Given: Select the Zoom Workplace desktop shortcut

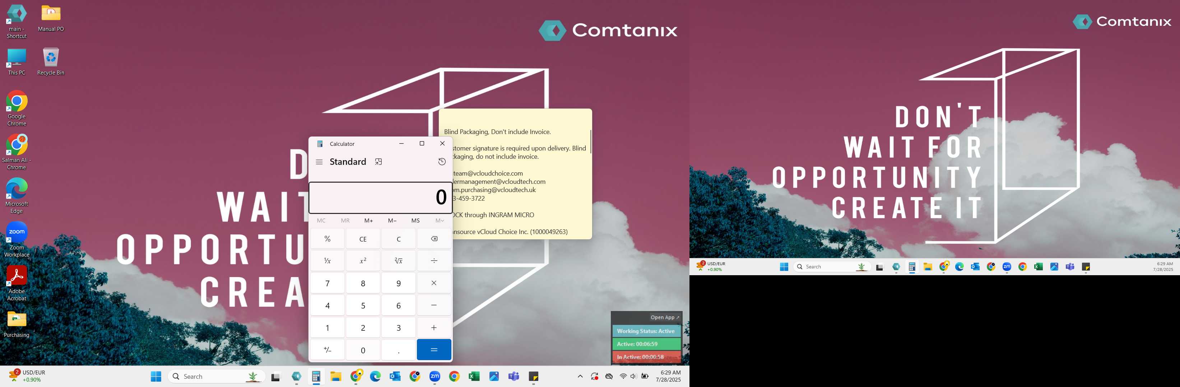Looking at the screenshot, I should click(17, 239).
